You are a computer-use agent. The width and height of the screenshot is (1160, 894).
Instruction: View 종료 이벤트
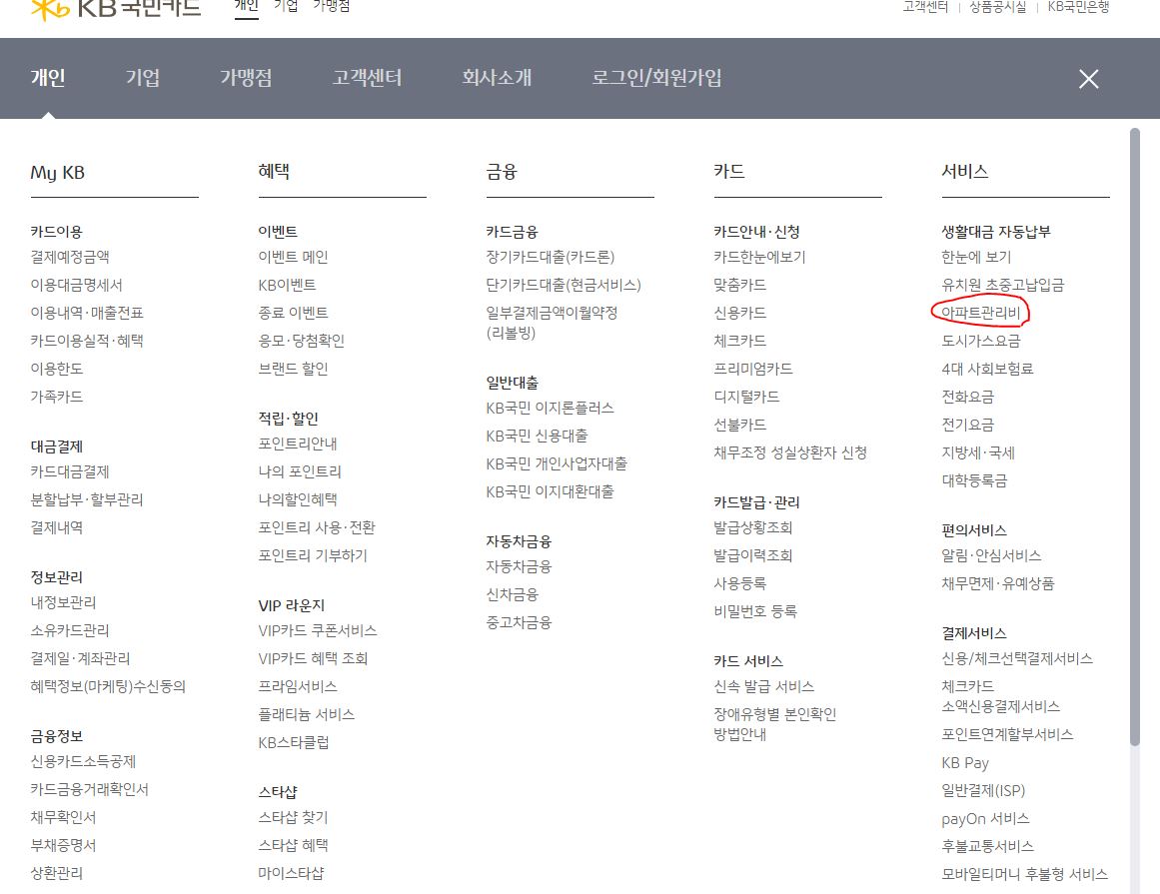pyautogui.click(x=293, y=313)
